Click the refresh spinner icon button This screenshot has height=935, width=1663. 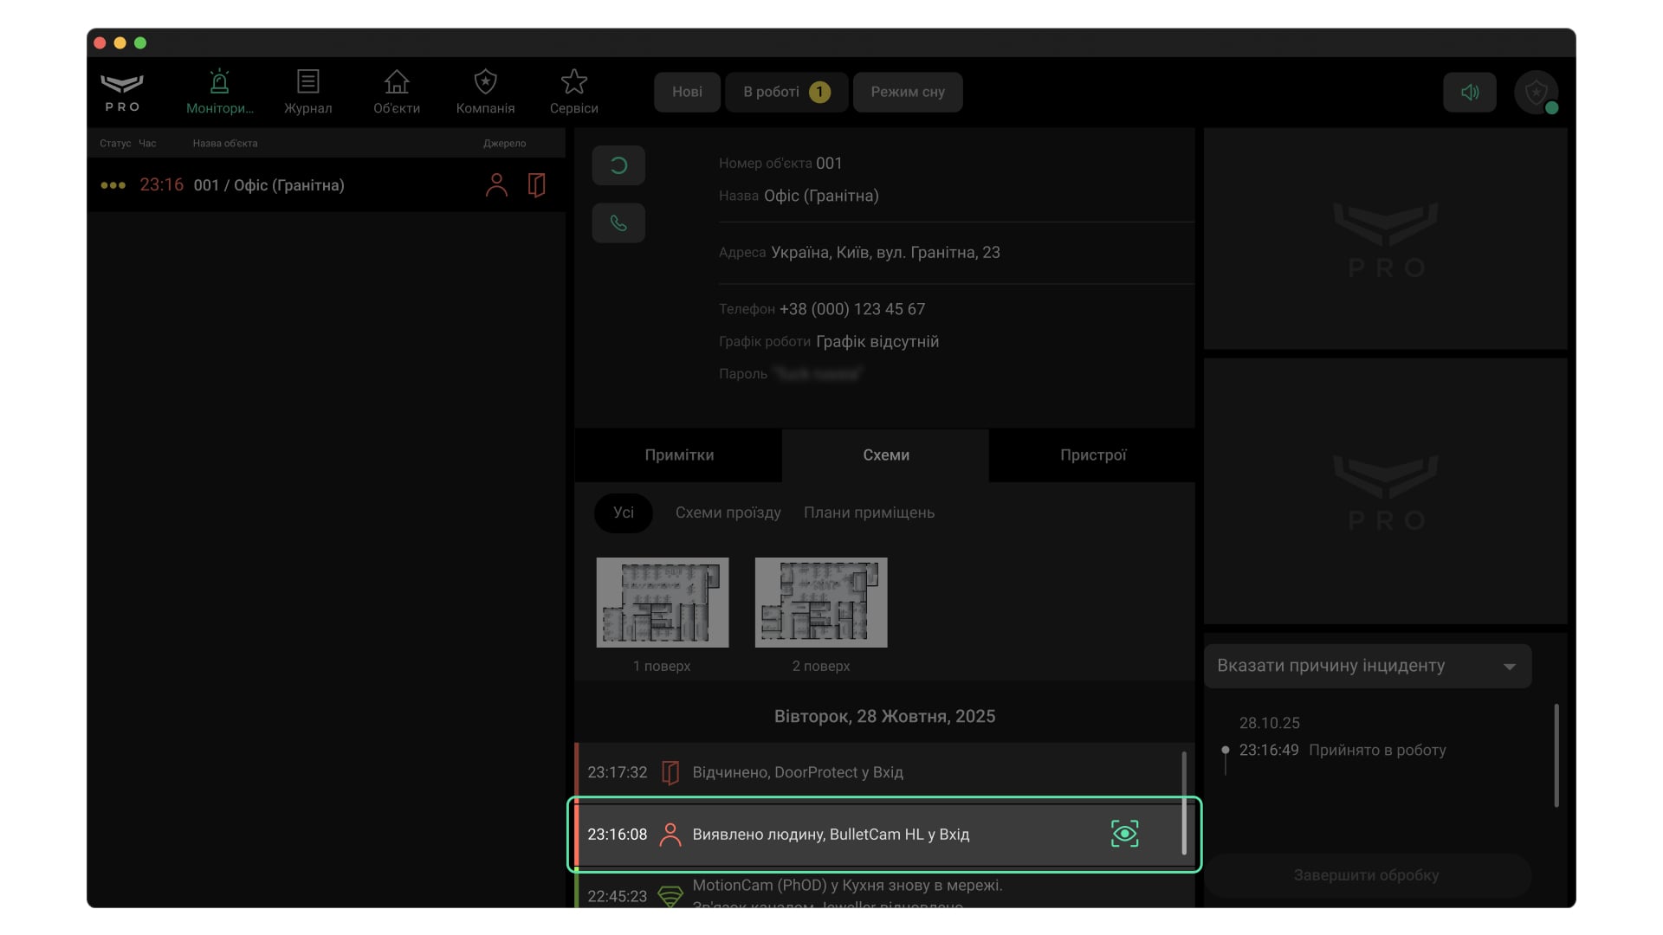coord(618,165)
